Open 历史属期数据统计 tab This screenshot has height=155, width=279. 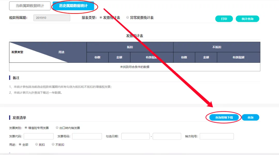click(73, 6)
